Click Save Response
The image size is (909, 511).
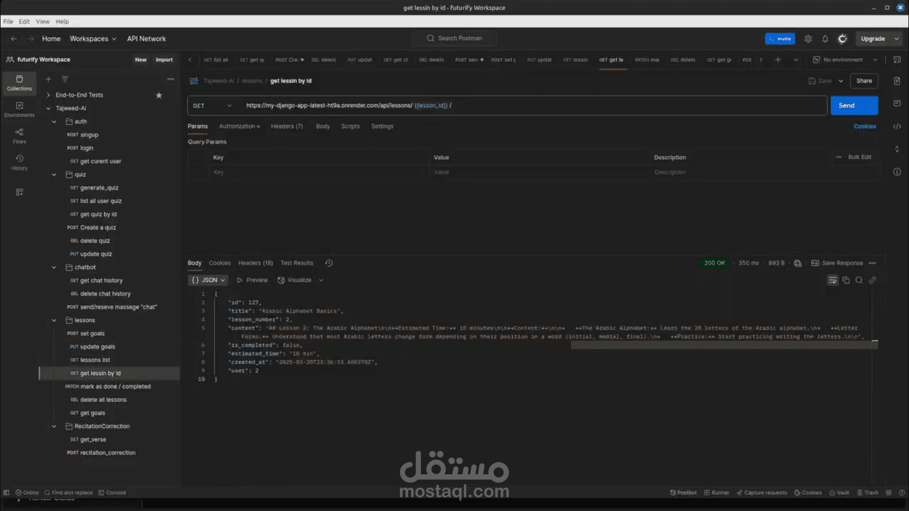(x=837, y=263)
